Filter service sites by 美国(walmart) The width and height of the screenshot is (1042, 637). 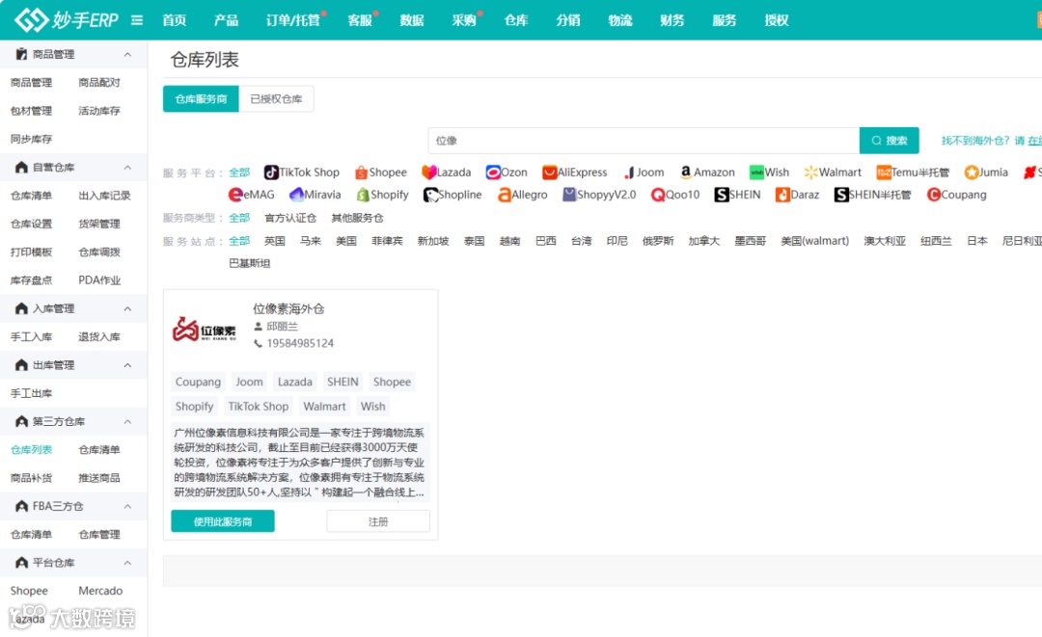[814, 241]
